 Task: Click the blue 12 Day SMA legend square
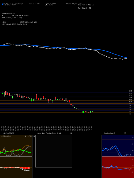pyautogui.click(x=3, y=4)
